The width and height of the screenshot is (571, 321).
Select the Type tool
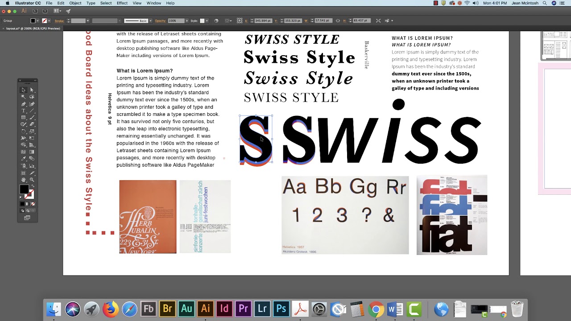(23, 110)
